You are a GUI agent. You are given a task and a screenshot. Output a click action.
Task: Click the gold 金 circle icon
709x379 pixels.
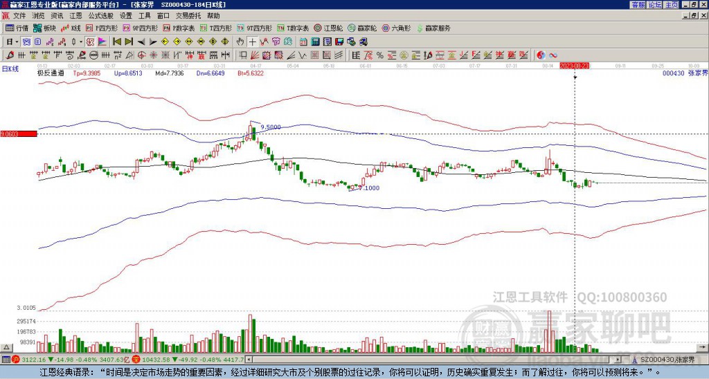(x=404, y=55)
